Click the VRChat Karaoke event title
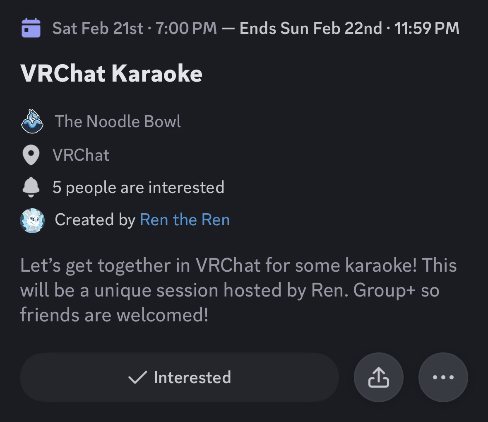Screen dimensions: 488x422 (x=111, y=73)
